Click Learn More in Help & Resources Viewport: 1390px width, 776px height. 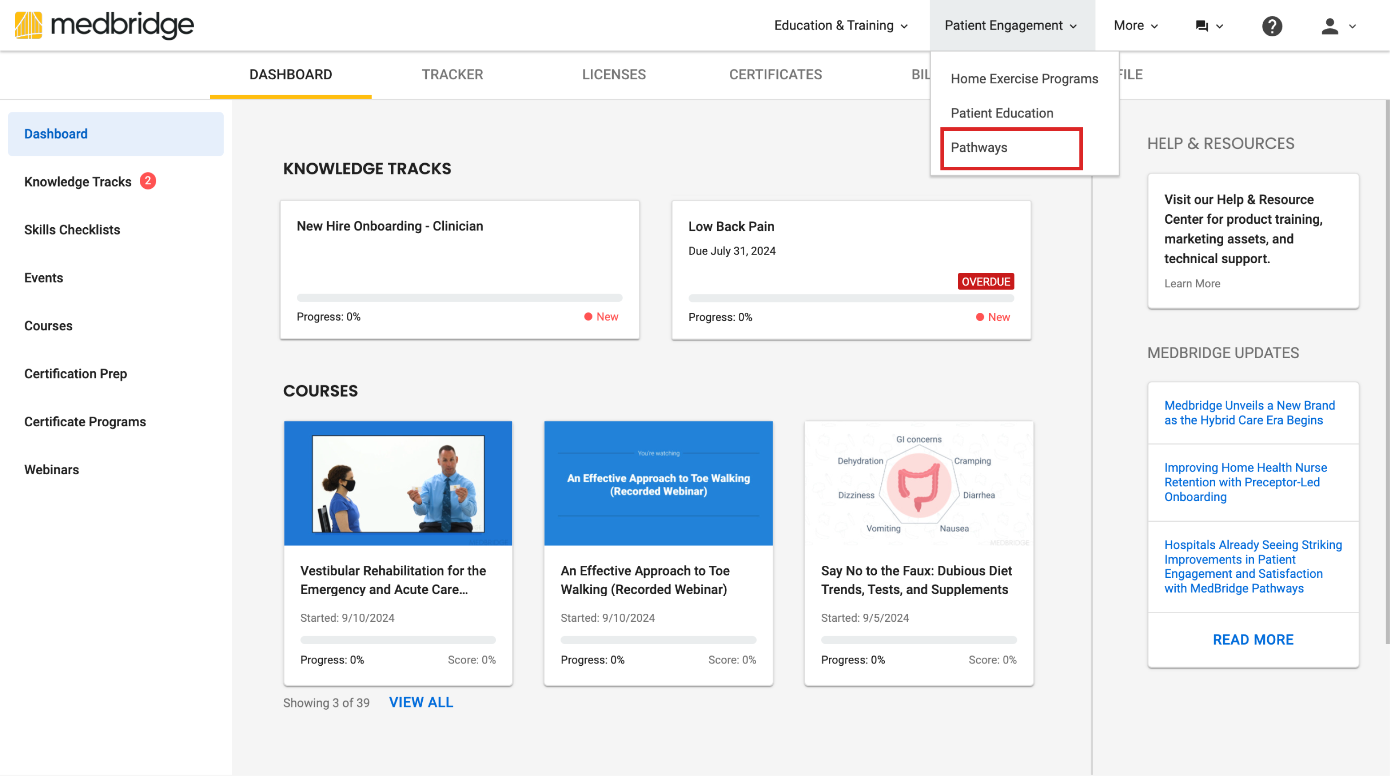pos(1192,284)
